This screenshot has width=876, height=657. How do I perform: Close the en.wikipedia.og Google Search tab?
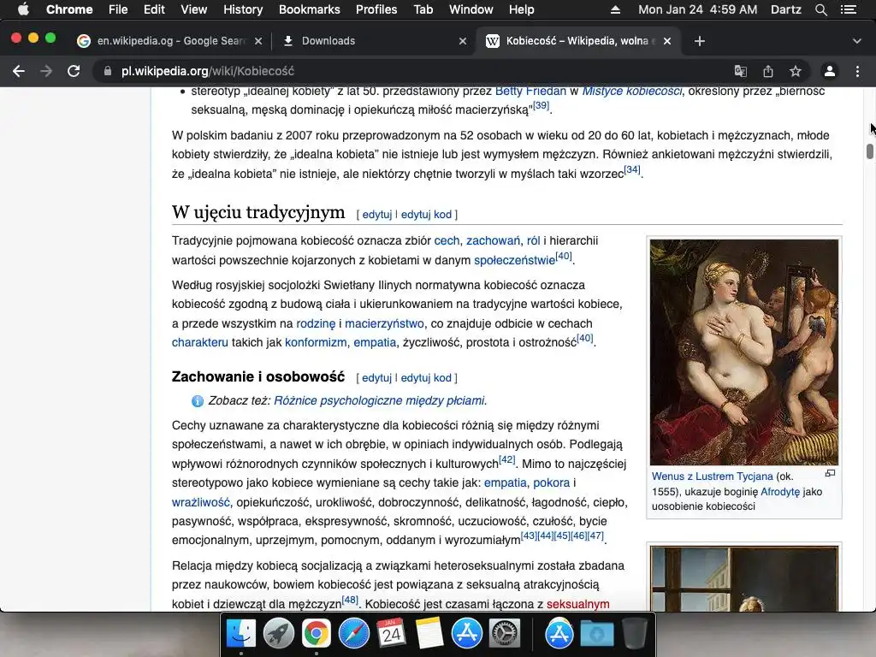258,41
